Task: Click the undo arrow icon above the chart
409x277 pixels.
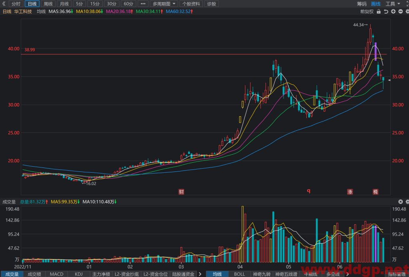Action: 386,12
